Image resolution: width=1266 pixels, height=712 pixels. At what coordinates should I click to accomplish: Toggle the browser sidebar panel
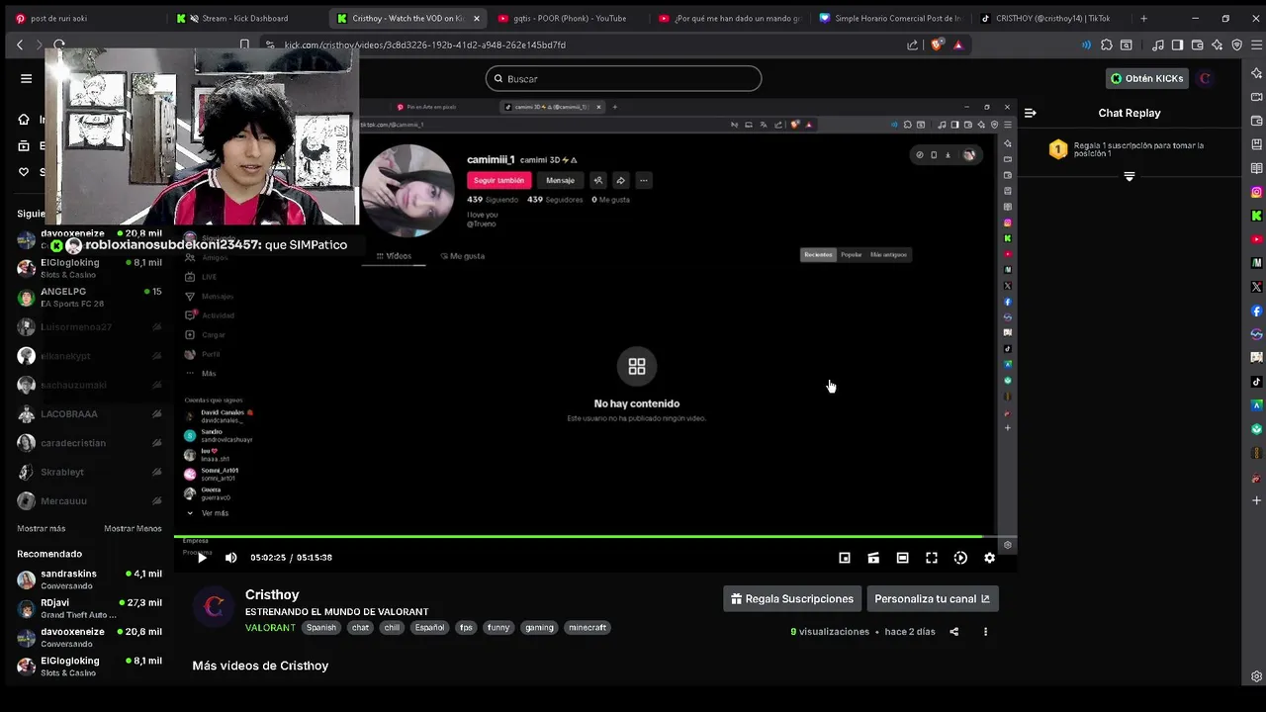(x=1177, y=44)
